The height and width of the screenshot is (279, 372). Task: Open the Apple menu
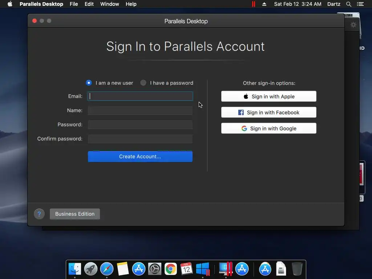(x=10, y=4)
